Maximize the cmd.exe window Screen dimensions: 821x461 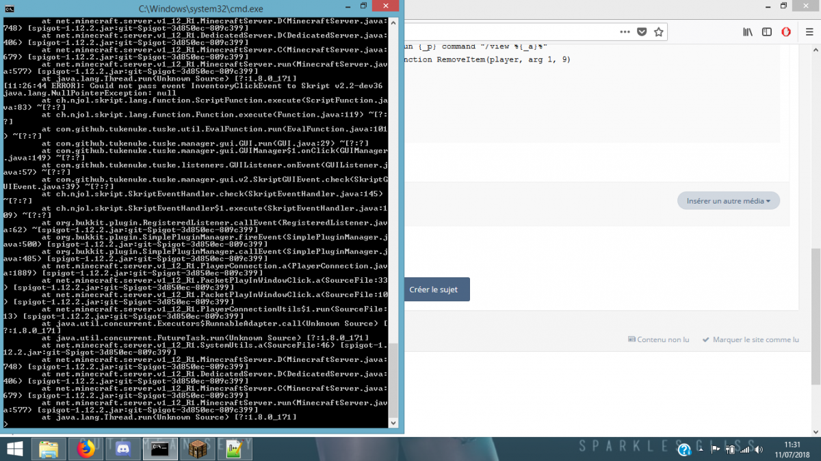tap(364, 6)
